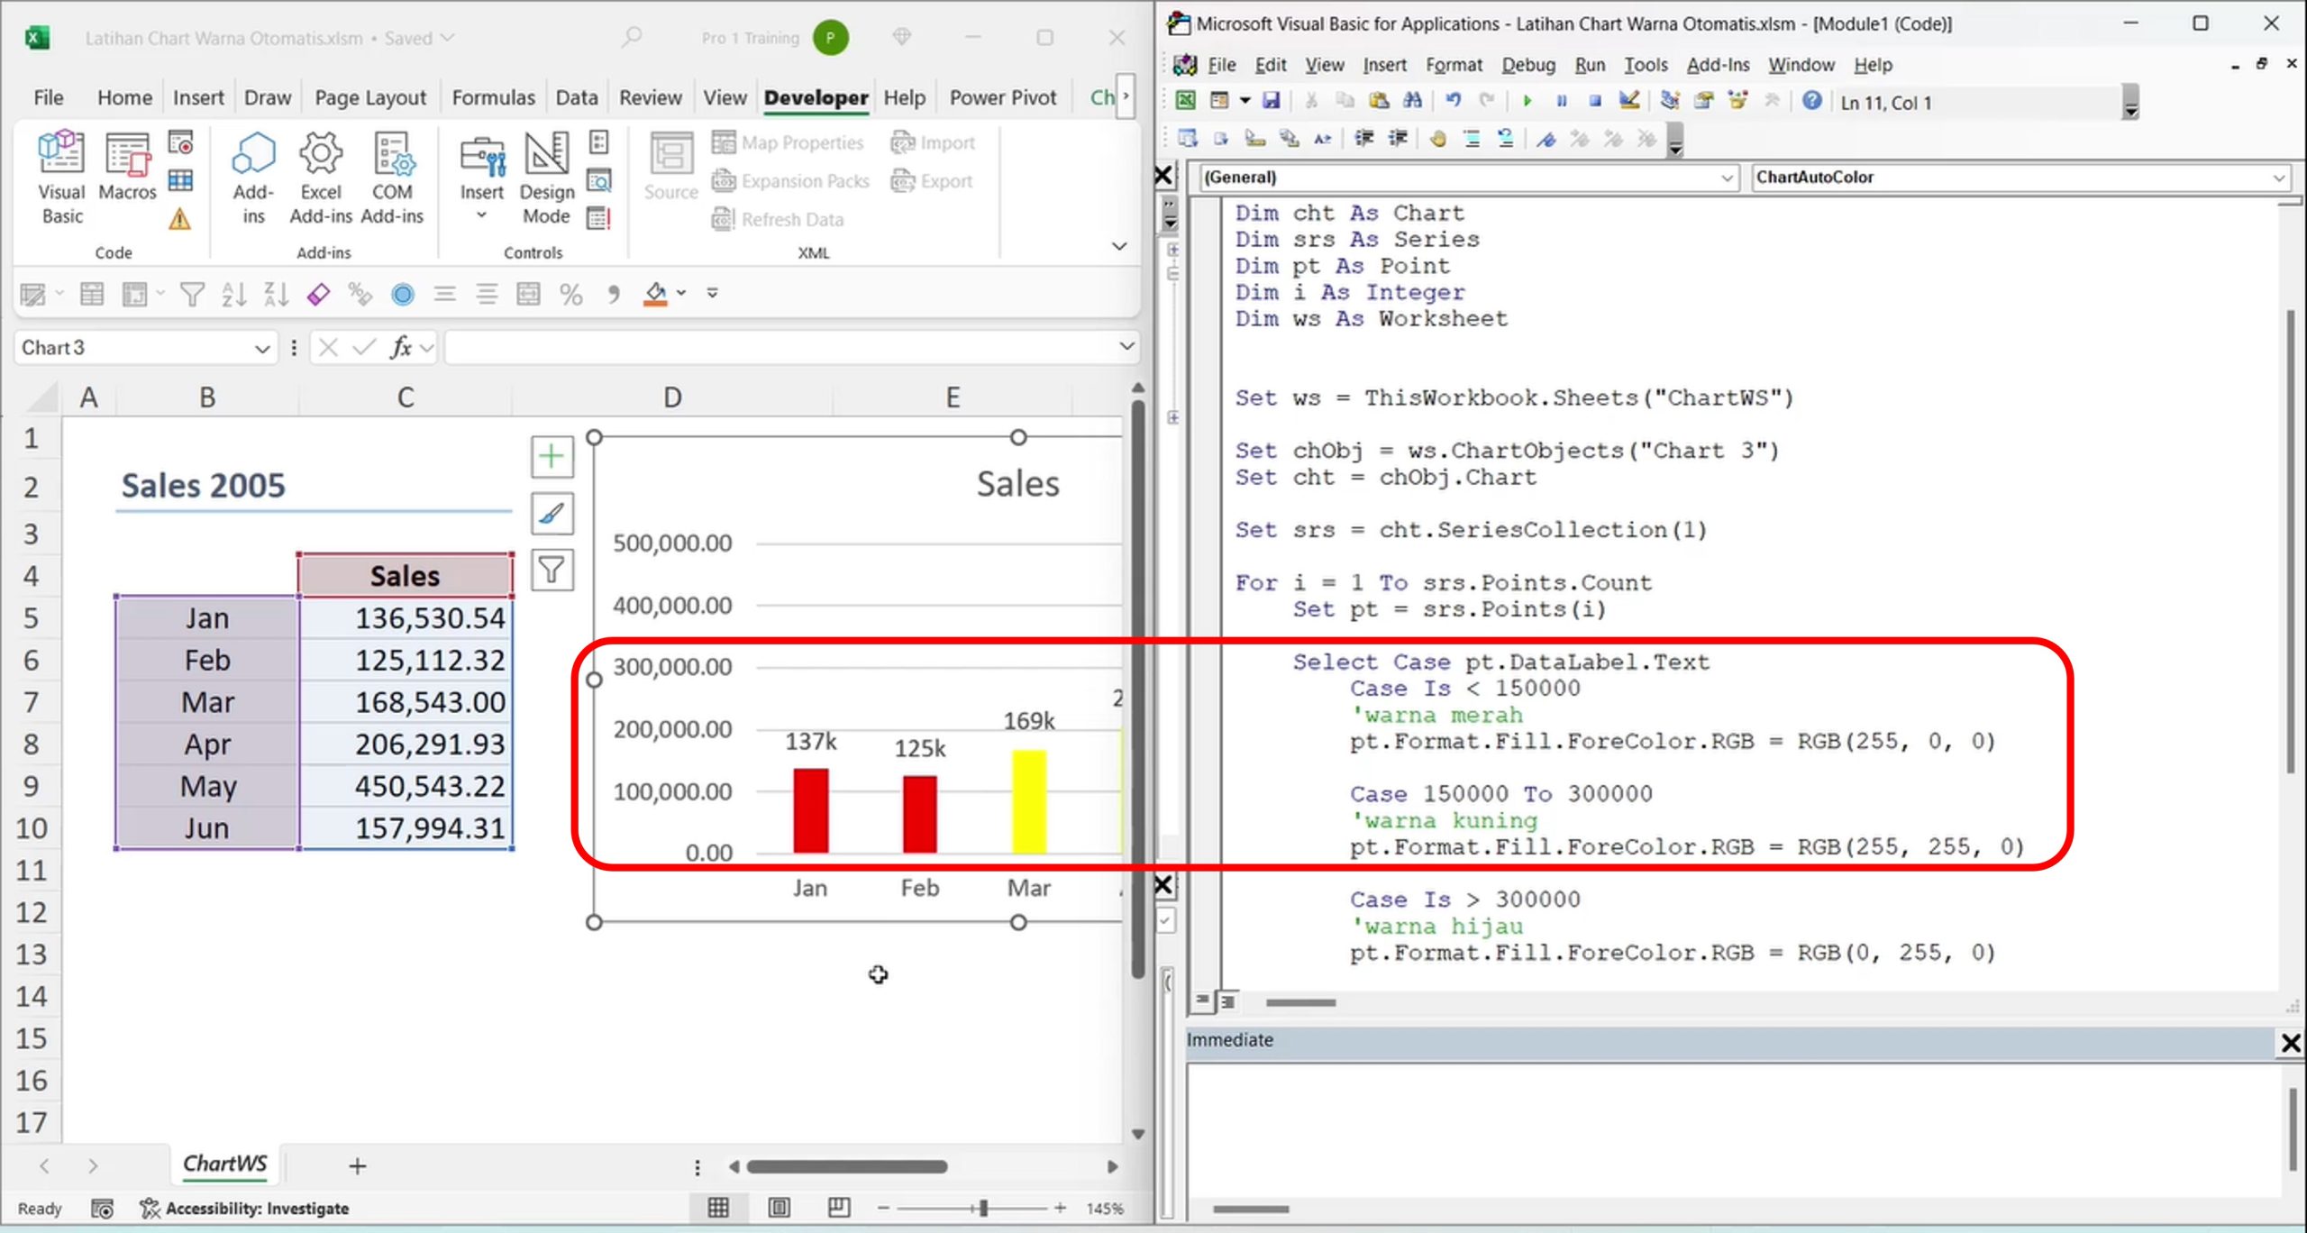Open the Debug menu in VBA
This screenshot has width=2307, height=1233.
click(x=1527, y=65)
